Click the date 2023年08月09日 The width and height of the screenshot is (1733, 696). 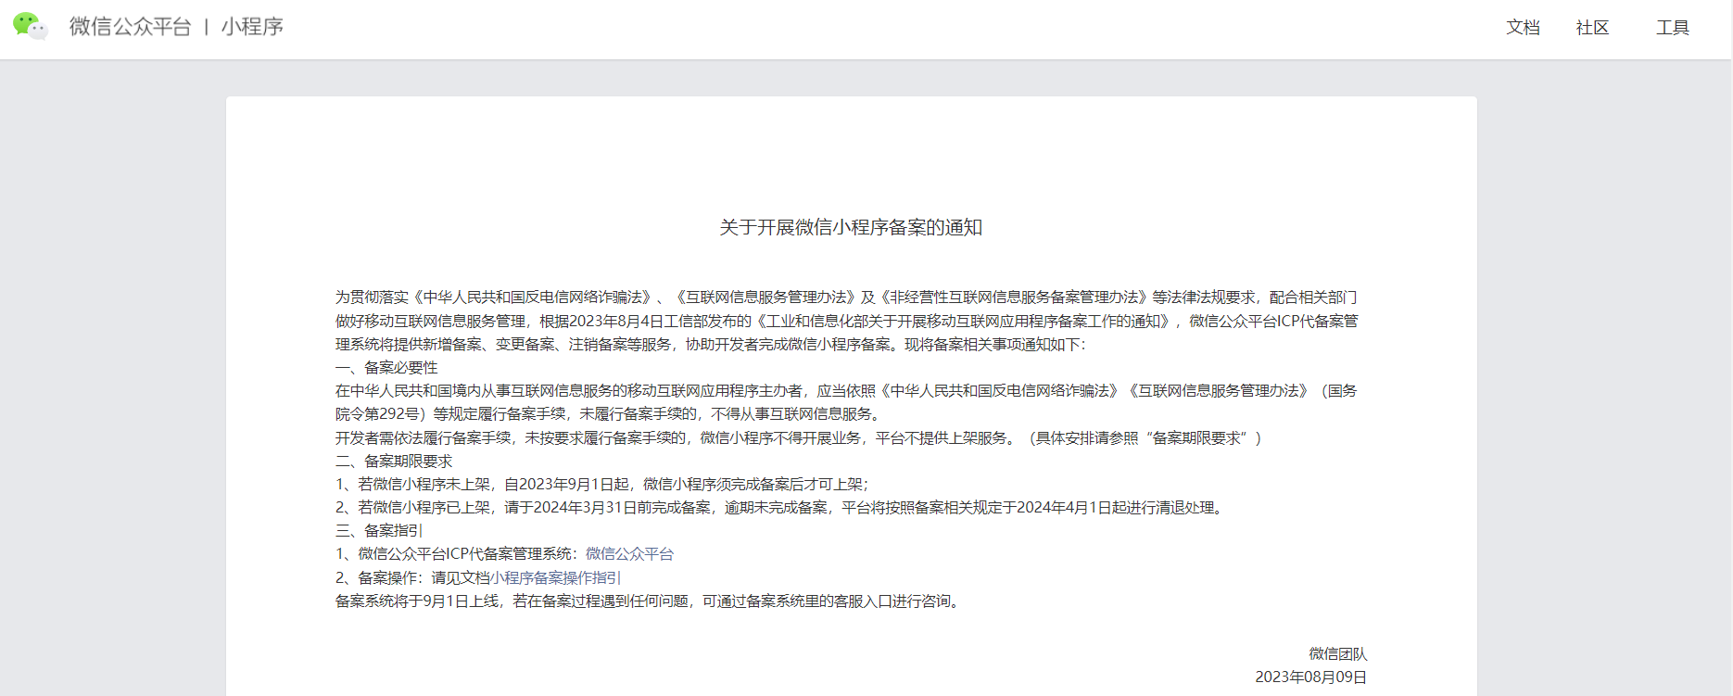[1311, 677]
